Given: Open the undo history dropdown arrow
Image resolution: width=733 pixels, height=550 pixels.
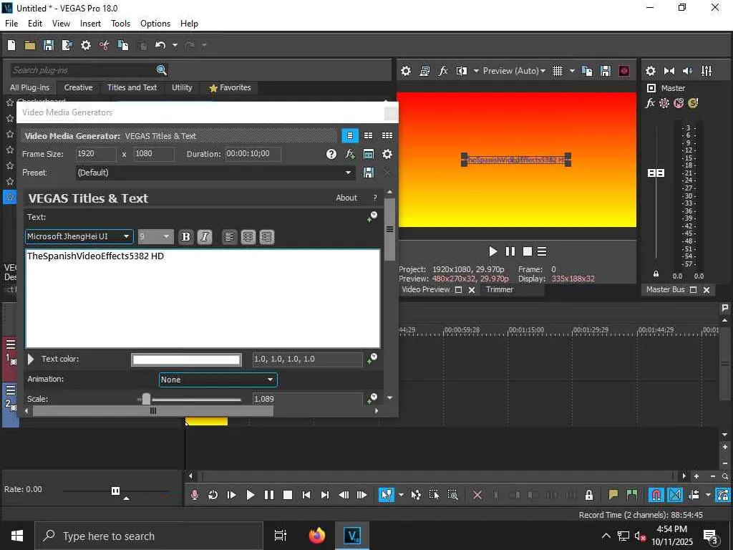Looking at the screenshot, I should pos(175,45).
